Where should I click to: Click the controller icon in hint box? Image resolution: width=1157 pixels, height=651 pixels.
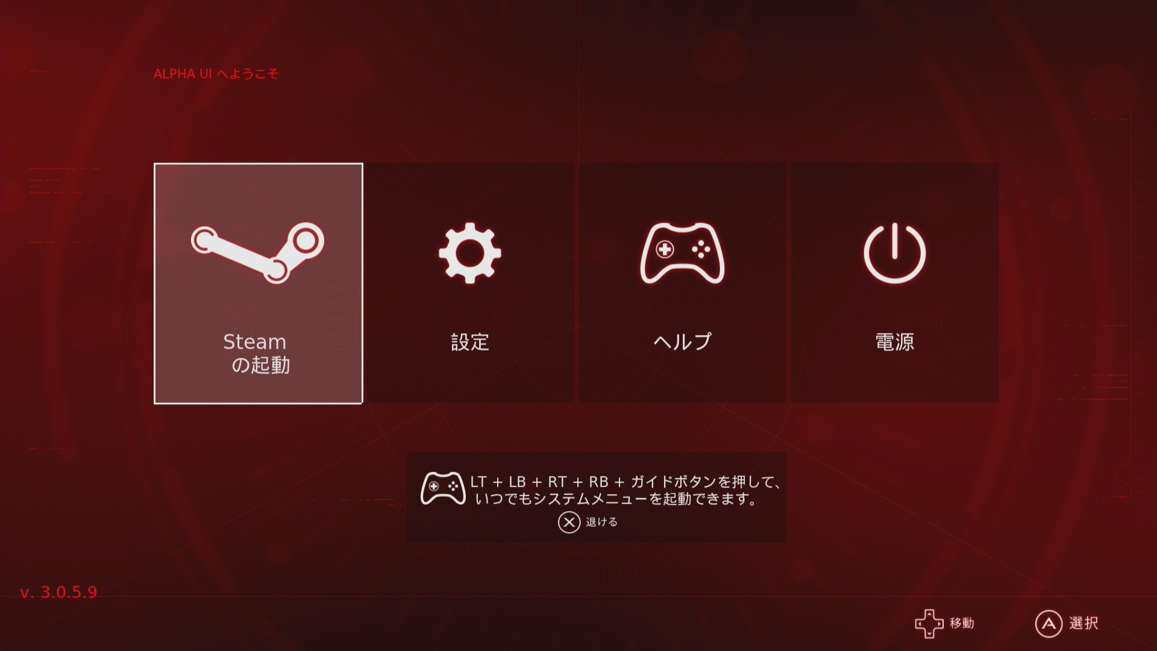tap(443, 488)
